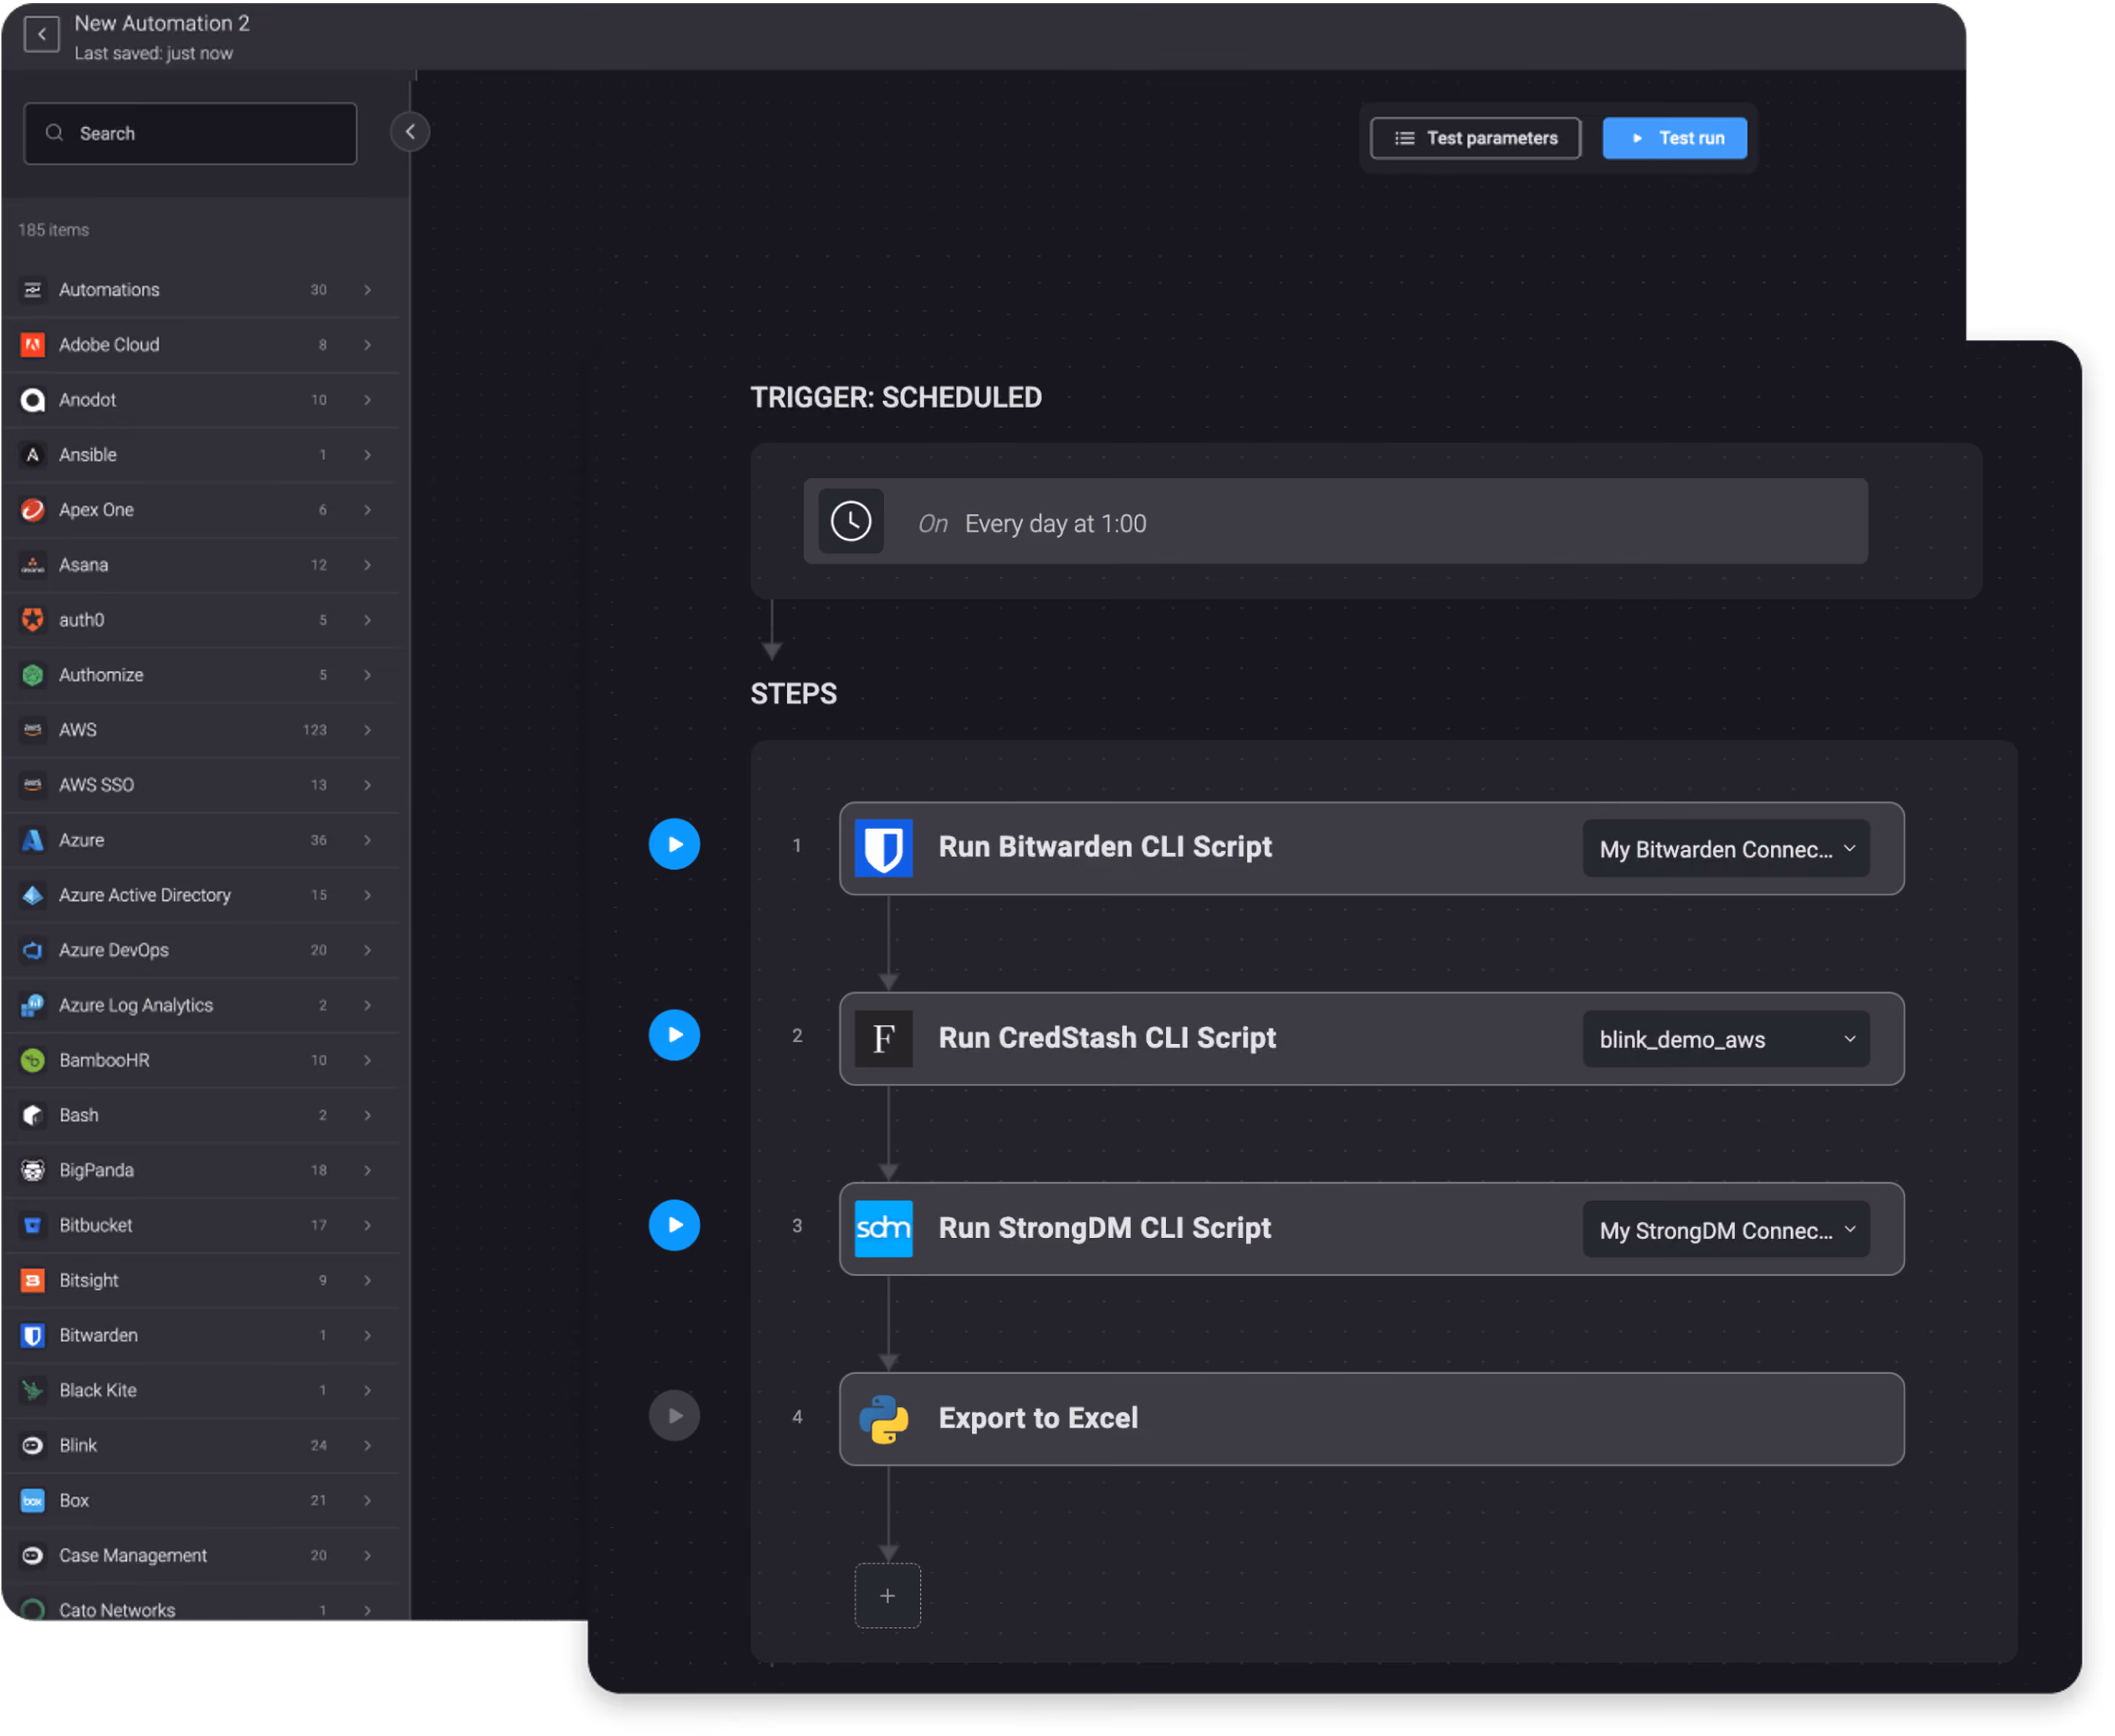
Task: Open the AWS category in sidebar
Action: pyautogui.click(x=200, y=730)
